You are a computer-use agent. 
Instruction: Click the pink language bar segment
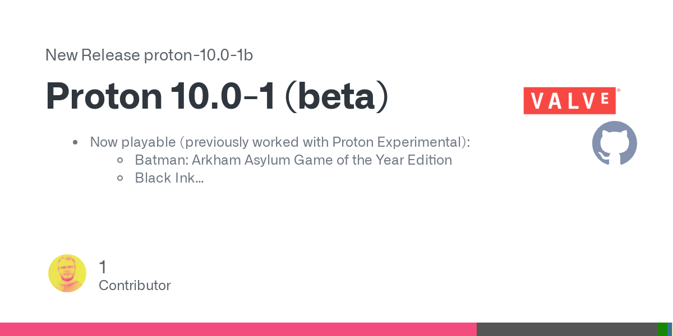click(x=238, y=329)
